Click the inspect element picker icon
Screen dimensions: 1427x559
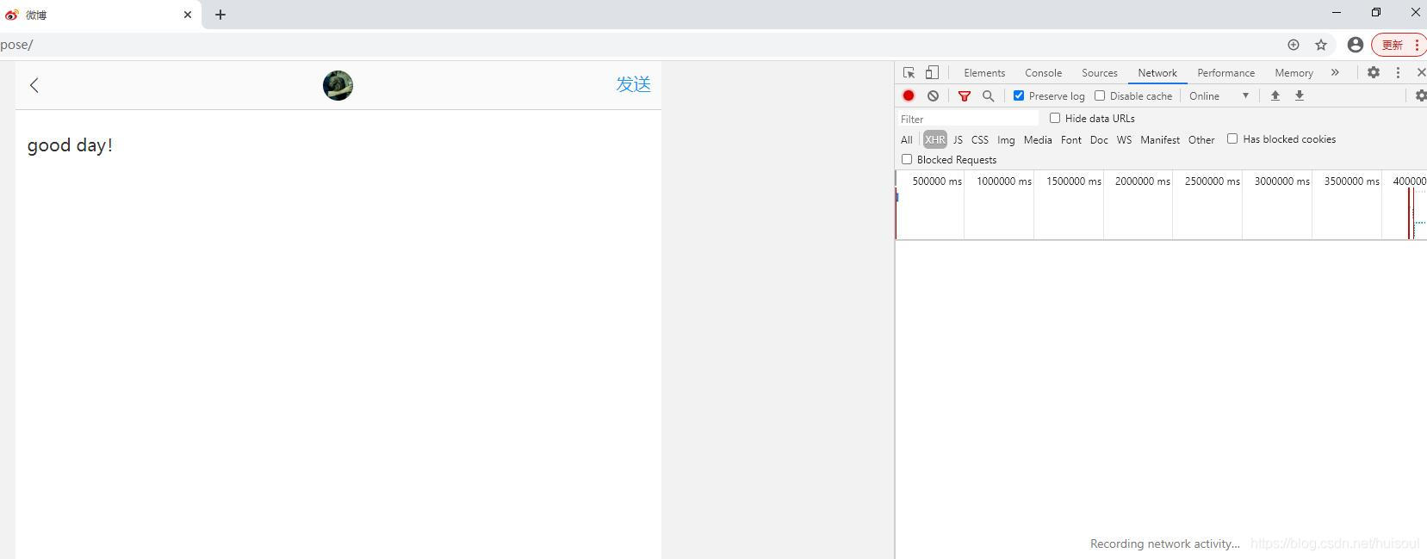tap(909, 73)
